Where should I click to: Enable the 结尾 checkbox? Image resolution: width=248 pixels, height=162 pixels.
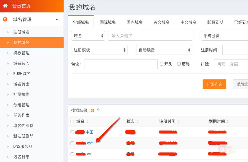coord(179,64)
